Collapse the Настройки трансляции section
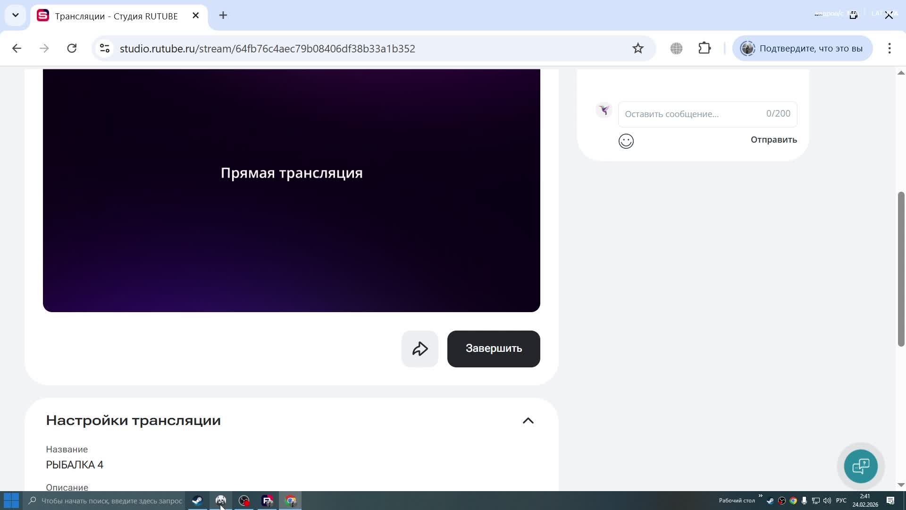The height and width of the screenshot is (510, 906). pyautogui.click(x=528, y=420)
